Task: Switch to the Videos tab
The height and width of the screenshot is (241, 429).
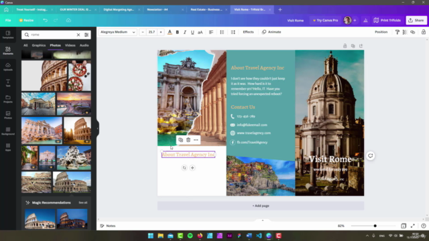Action: coord(70,46)
